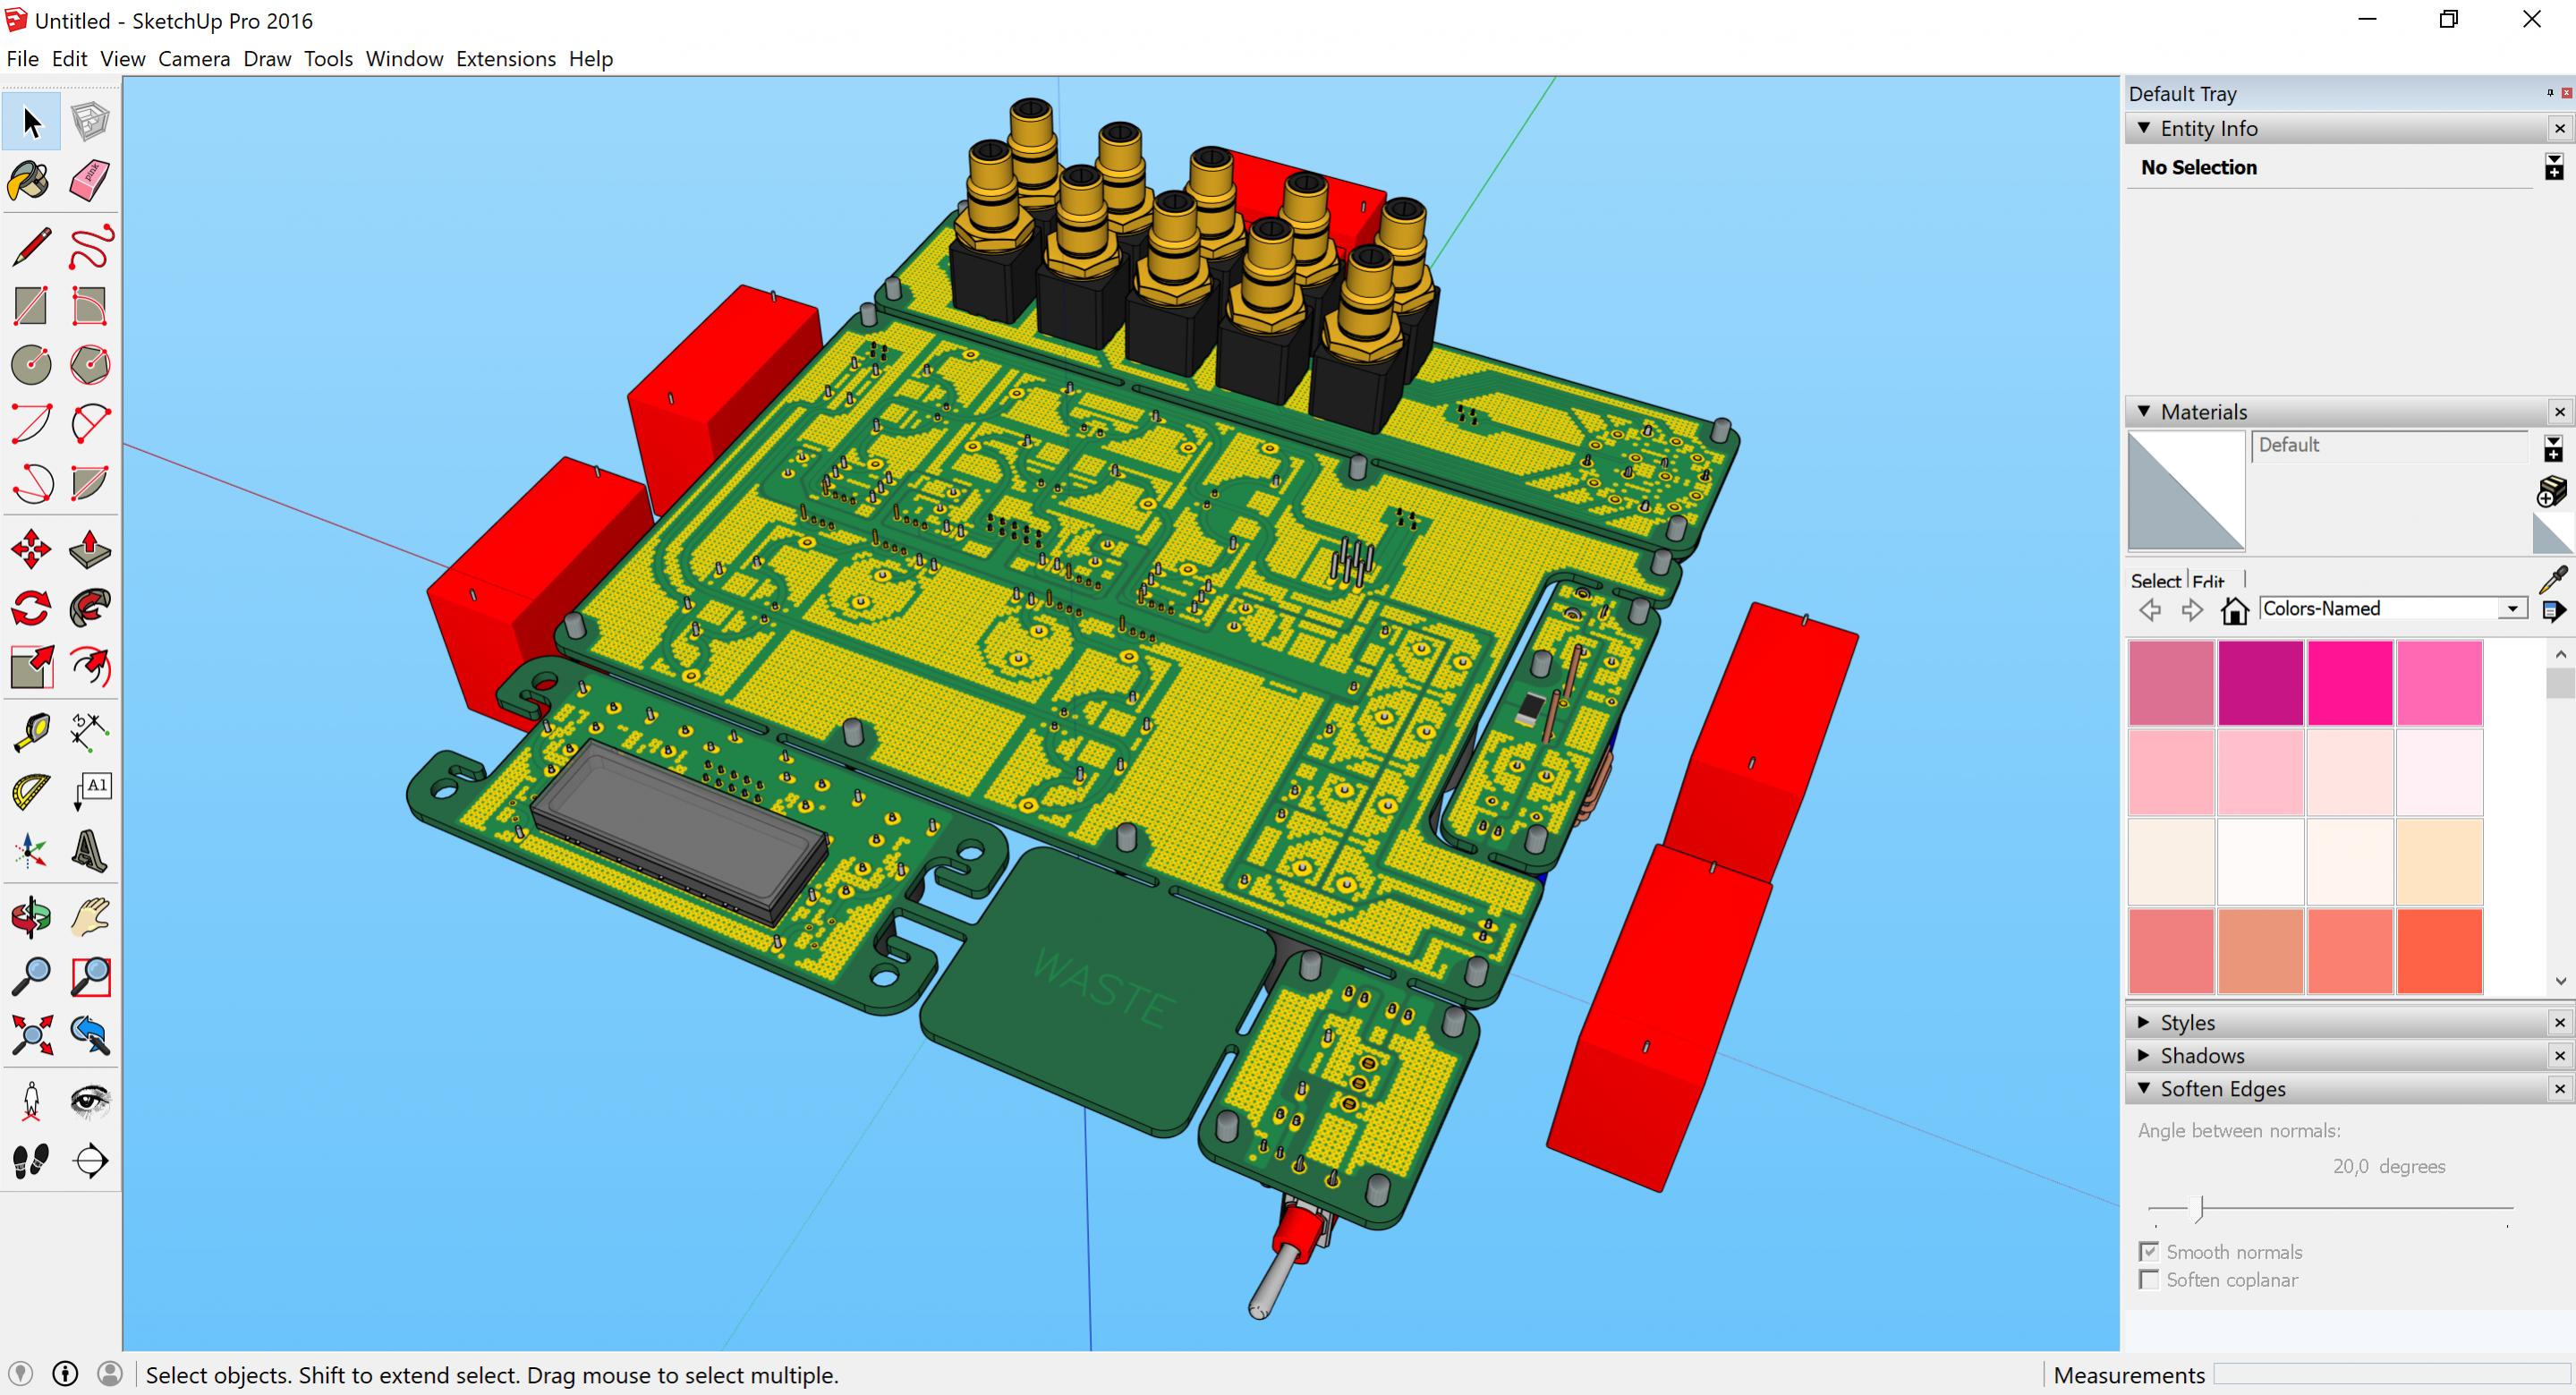Collapse the Entity Info panel
The height and width of the screenshot is (1395, 2576).
pos(2144,128)
